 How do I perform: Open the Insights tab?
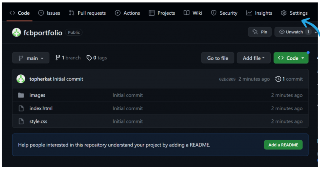[x=259, y=13]
